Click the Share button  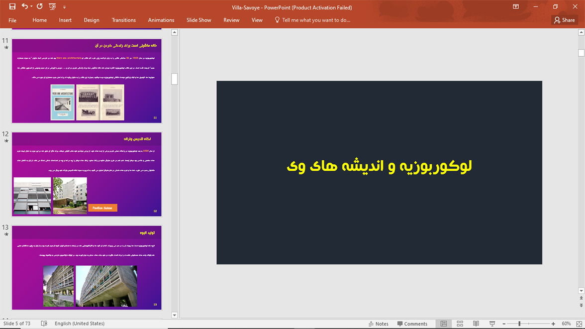(565, 20)
